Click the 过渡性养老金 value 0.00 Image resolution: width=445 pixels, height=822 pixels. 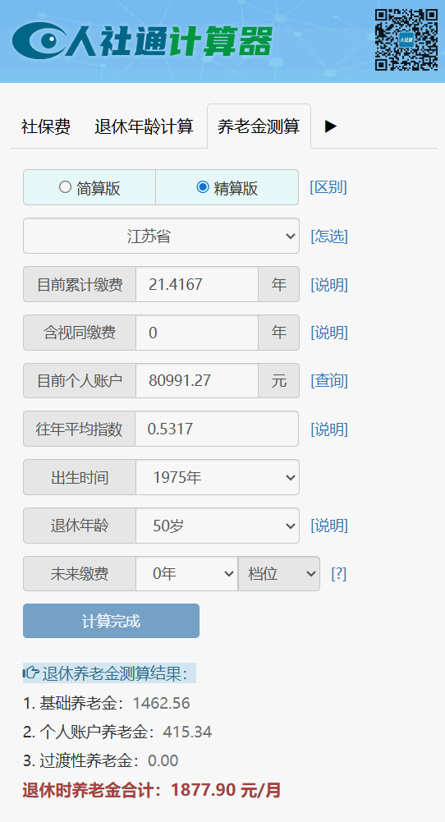(x=163, y=760)
